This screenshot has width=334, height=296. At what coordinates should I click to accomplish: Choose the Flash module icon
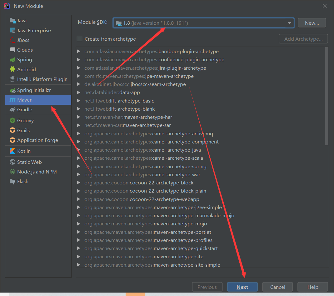(12, 181)
